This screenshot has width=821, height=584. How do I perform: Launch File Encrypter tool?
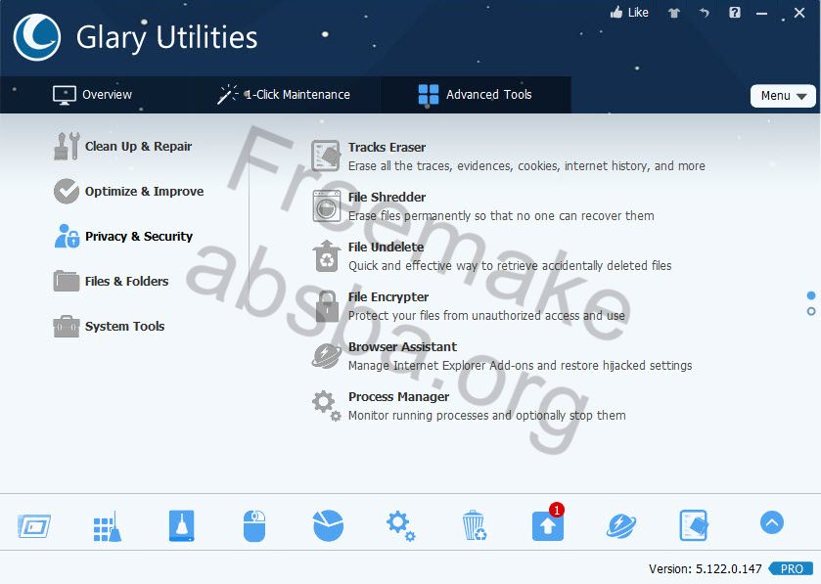coord(388,296)
